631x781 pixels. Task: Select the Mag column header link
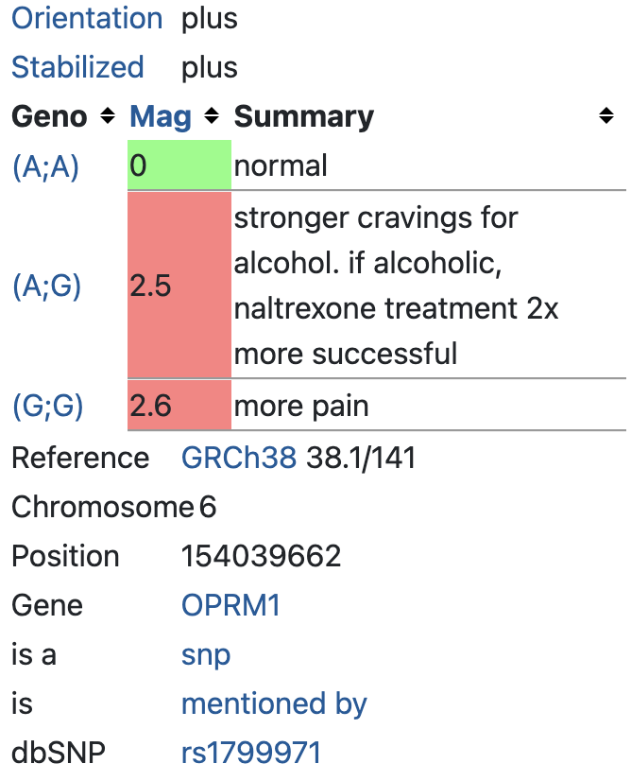click(160, 116)
